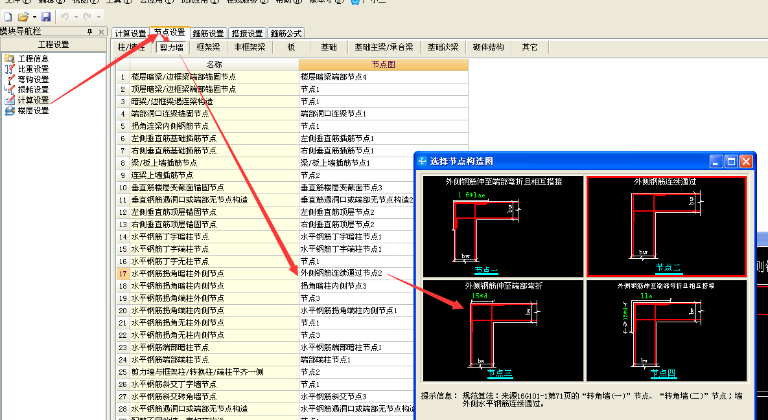Image resolution: width=768 pixels, height=420 pixels.
Task: Select the 基础 component button
Action: [329, 47]
